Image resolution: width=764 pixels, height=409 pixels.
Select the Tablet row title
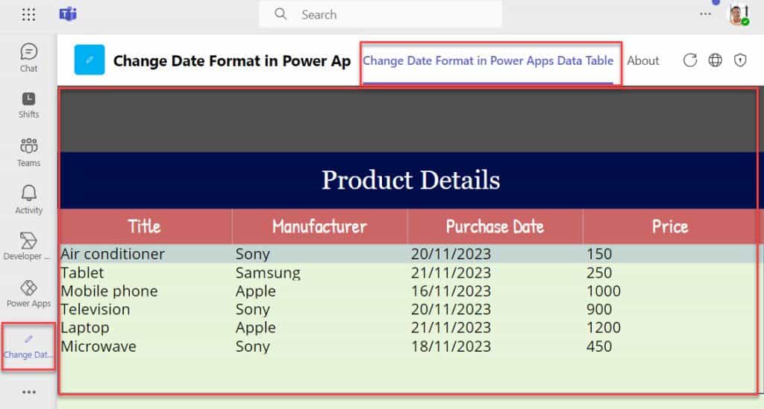tap(82, 273)
